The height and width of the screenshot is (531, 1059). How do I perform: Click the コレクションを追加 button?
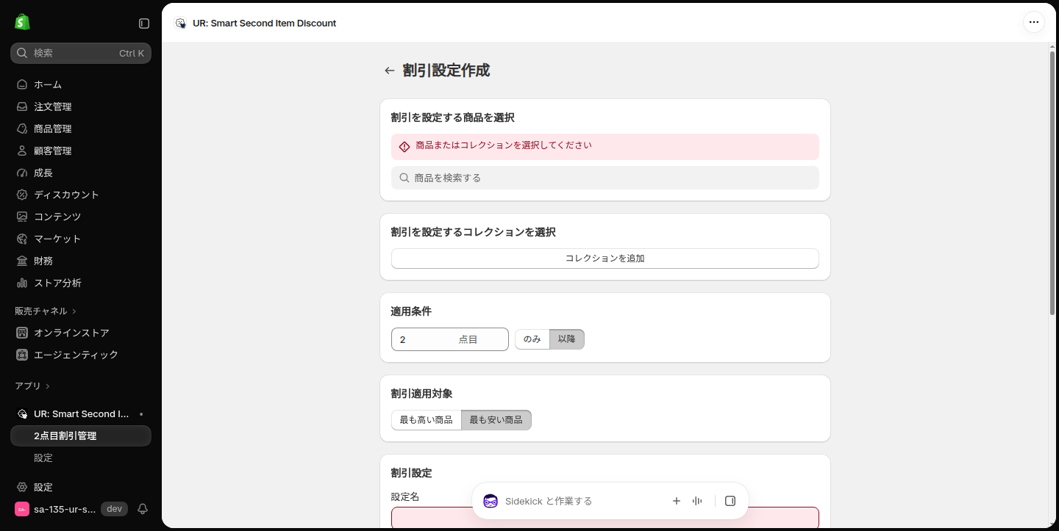tap(605, 259)
